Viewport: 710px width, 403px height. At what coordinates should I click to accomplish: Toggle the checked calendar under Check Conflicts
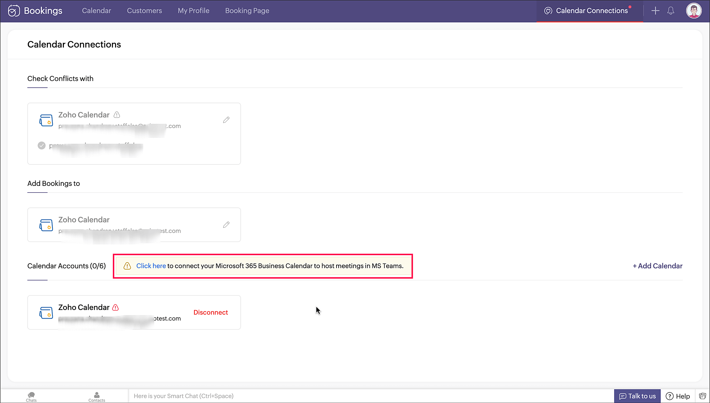pos(42,145)
